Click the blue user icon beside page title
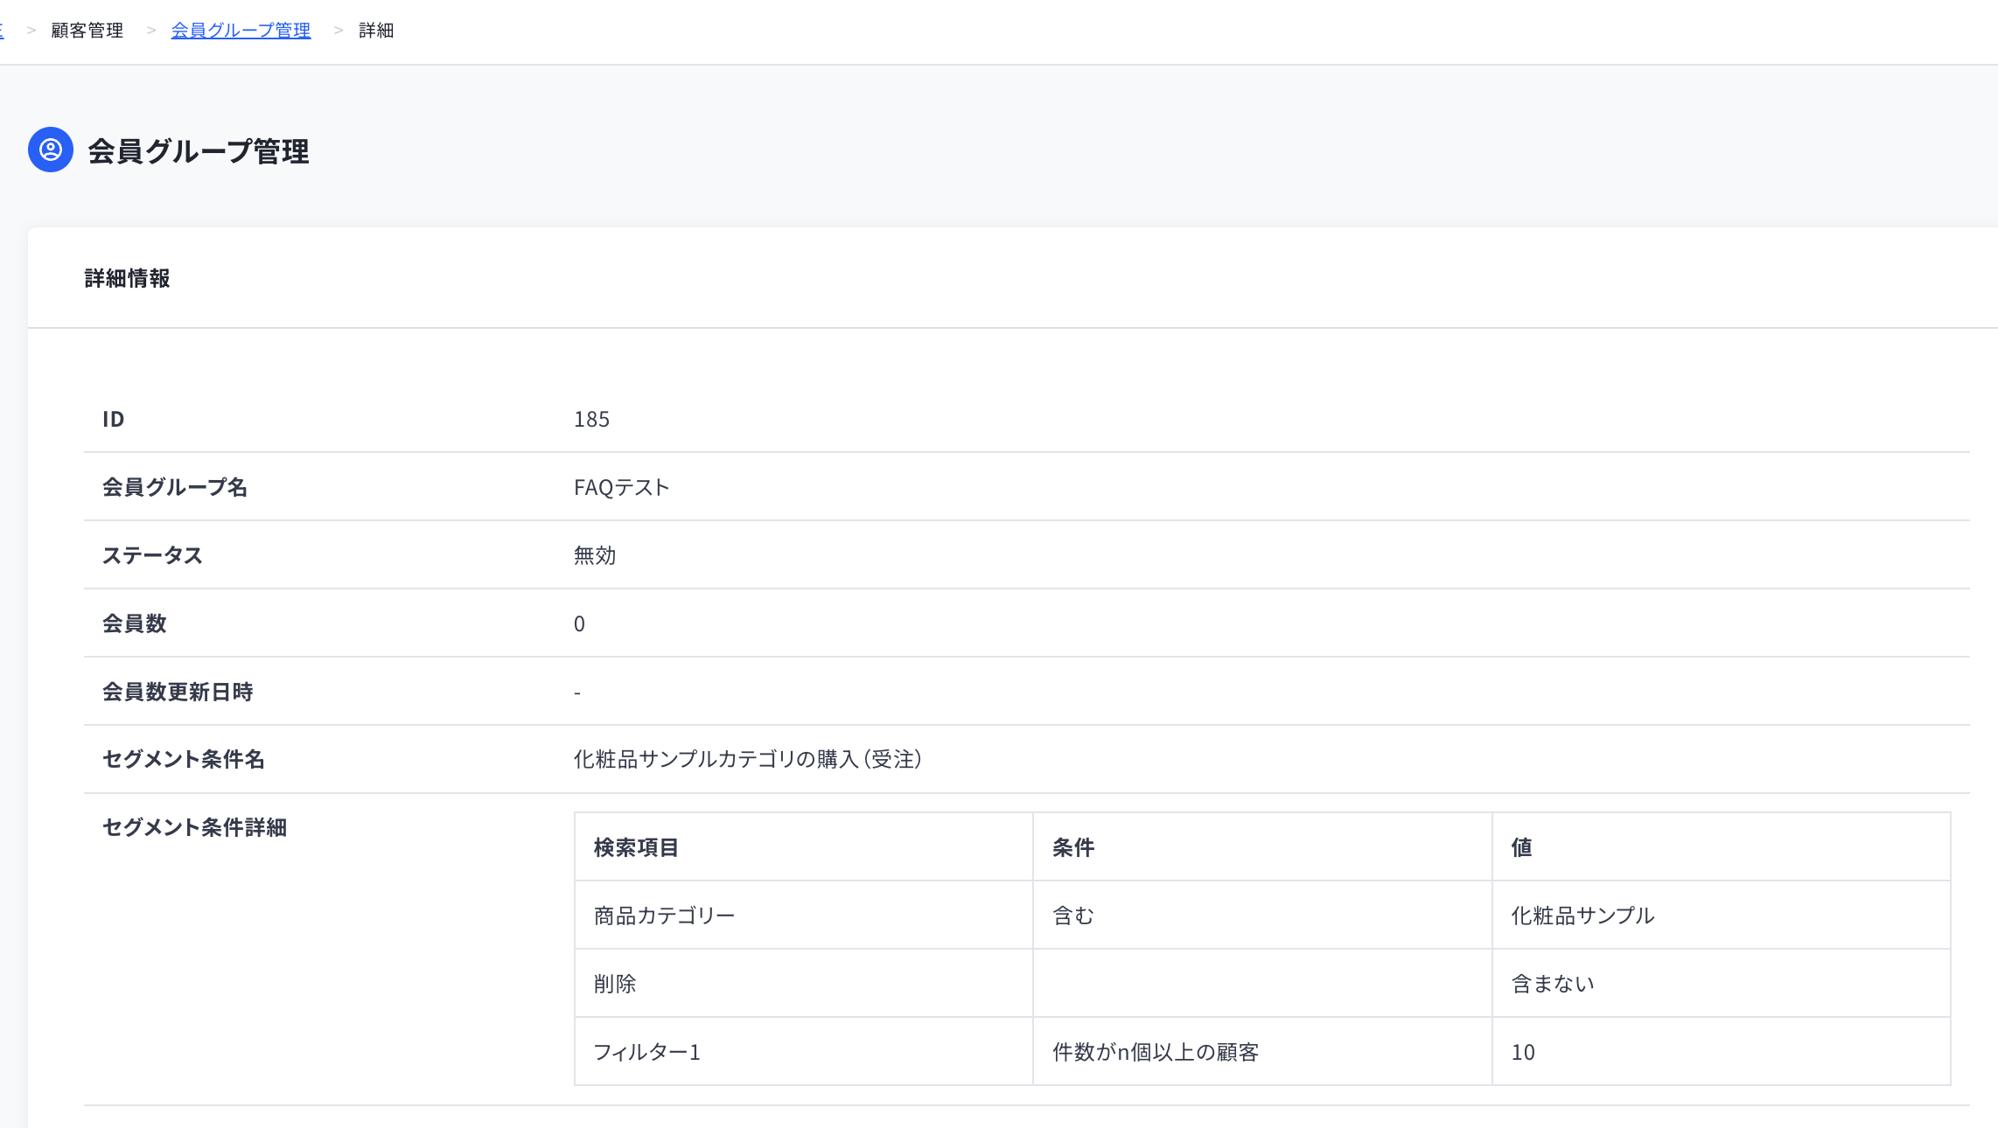 click(x=51, y=150)
